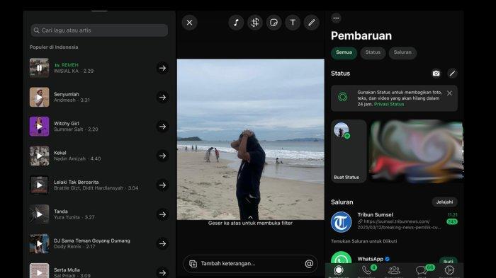Click the beach photo preview
Image resolution: width=496 pixels, height=278 pixels.
(251, 139)
